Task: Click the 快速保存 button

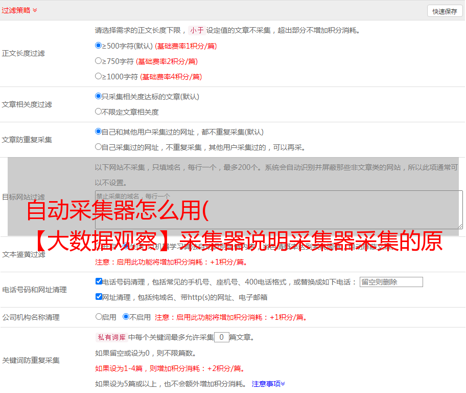Action: coord(445,11)
